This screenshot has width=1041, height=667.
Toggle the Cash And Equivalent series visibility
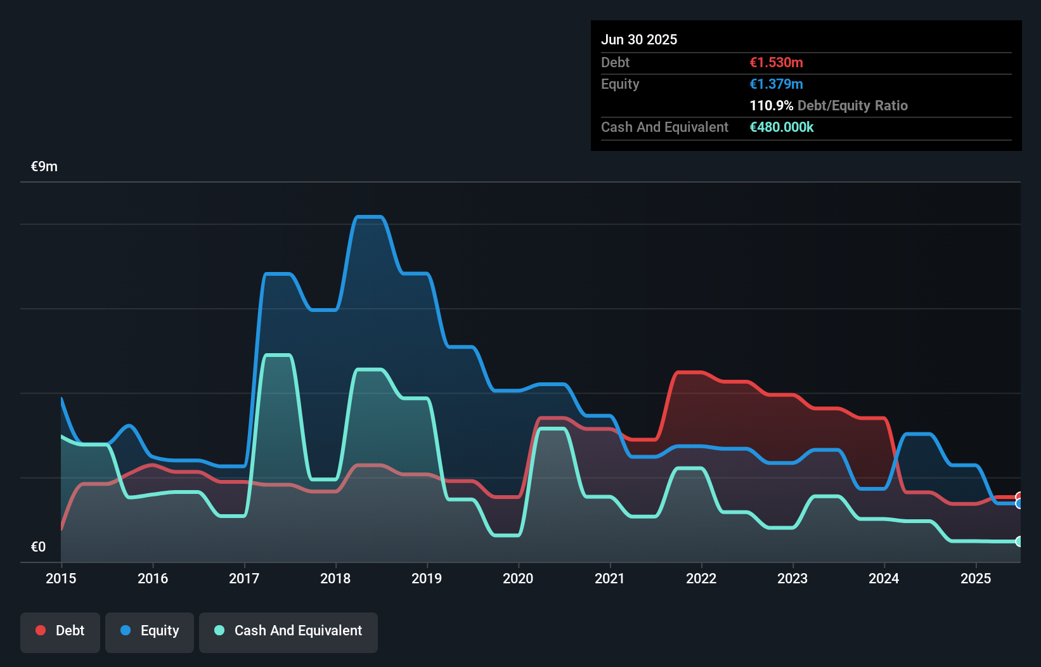point(288,630)
